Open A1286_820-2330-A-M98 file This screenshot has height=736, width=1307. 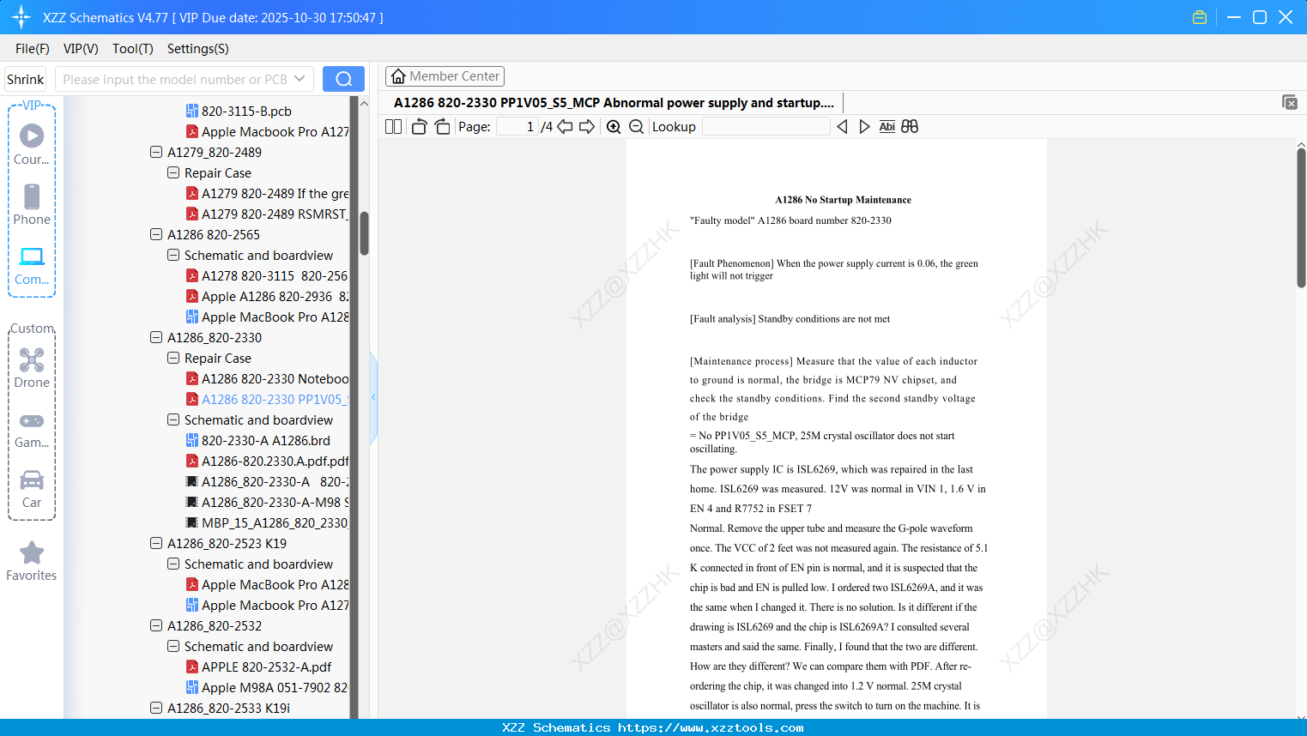[x=267, y=502]
